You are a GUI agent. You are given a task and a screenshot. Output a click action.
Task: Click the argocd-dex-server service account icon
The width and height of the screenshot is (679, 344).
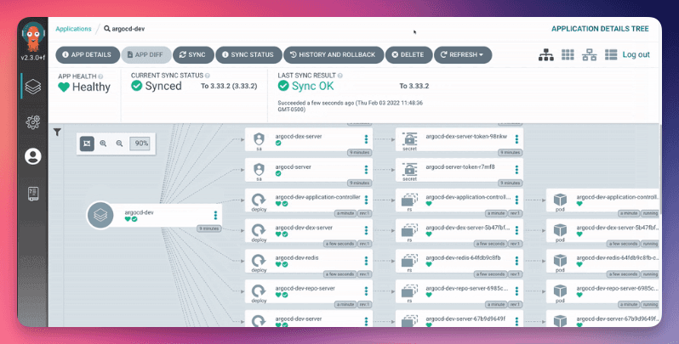259,139
